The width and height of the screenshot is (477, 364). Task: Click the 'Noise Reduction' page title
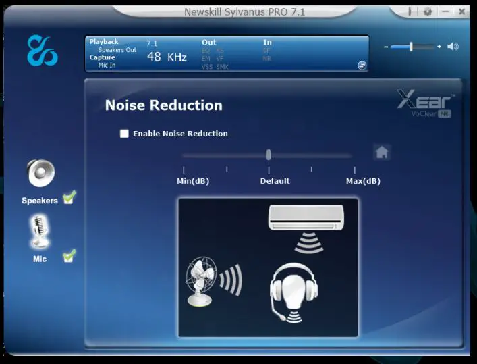coord(164,105)
